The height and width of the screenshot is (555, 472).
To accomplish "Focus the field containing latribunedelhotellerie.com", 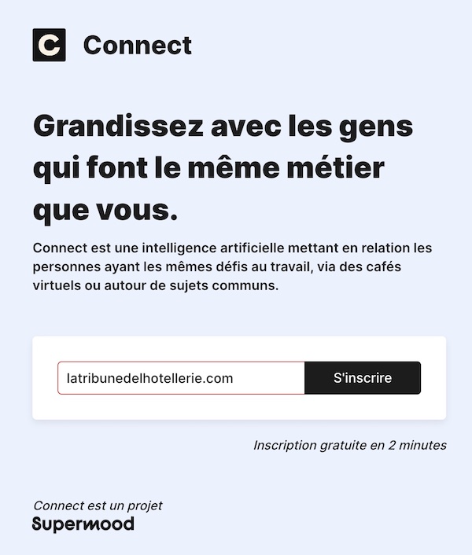I will (181, 378).
